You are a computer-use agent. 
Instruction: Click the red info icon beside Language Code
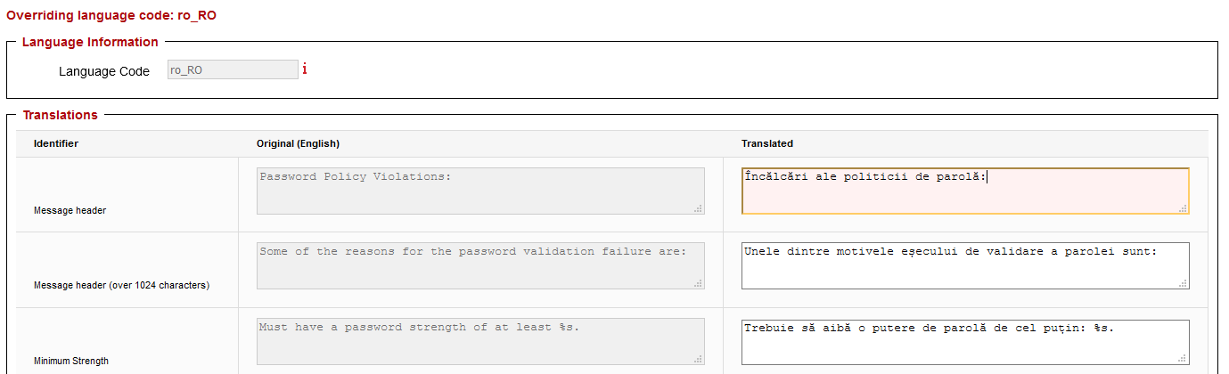point(304,69)
